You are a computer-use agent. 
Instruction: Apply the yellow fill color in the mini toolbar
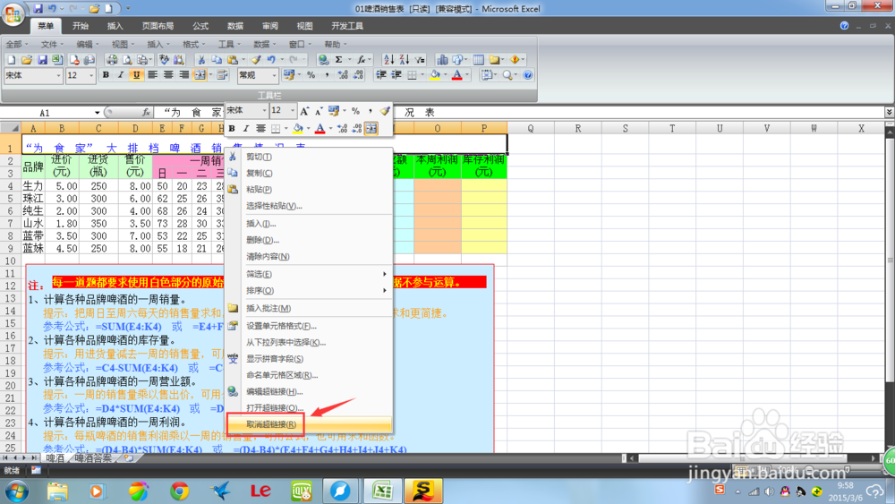(x=297, y=128)
